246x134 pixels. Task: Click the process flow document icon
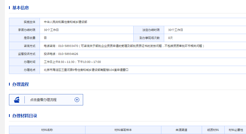click(17, 100)
